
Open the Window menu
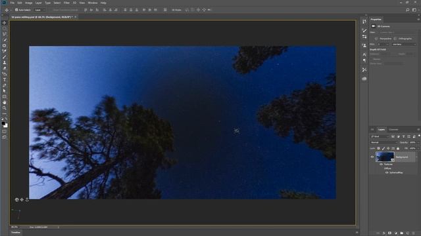pyautogui.click(x=93, y=3)
